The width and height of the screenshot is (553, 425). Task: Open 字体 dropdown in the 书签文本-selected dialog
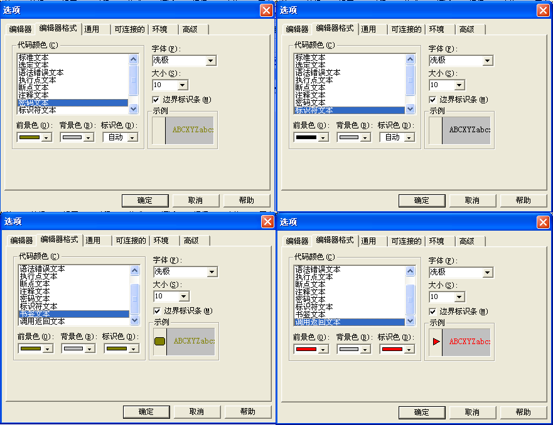(x=212, y=272)
